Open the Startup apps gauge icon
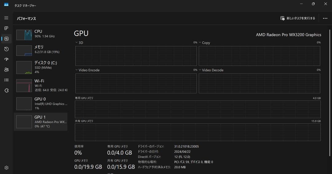The image size is (332, 174). click(x=6, y=59)
